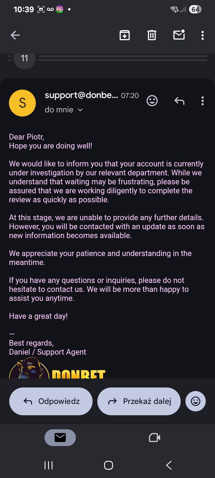Image resolution: width=215 pixels, height=478 pixels.
Task: Expand the 11 collapsed messages
Action: (24, 58)
